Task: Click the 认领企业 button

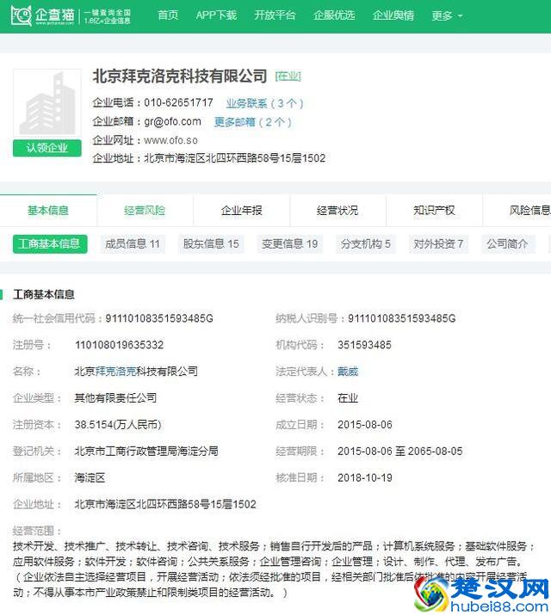Action: pyautogui.click(x=47, y=148)
